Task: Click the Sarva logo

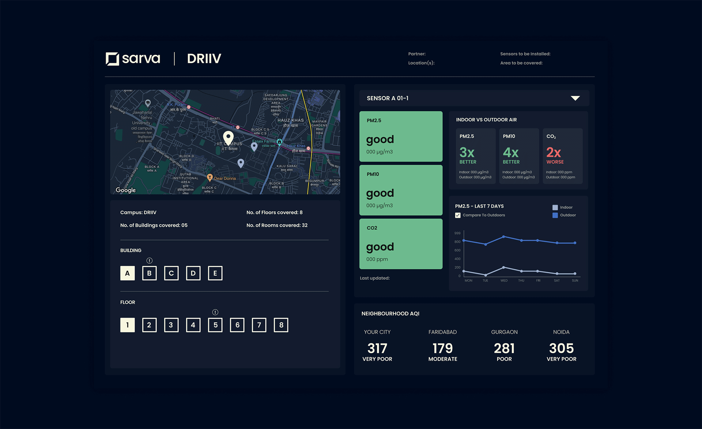Action: coord(133,58)
